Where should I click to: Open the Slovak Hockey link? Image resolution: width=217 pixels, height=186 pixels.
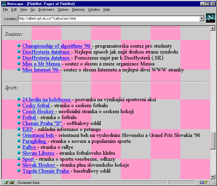pos(39,165)
